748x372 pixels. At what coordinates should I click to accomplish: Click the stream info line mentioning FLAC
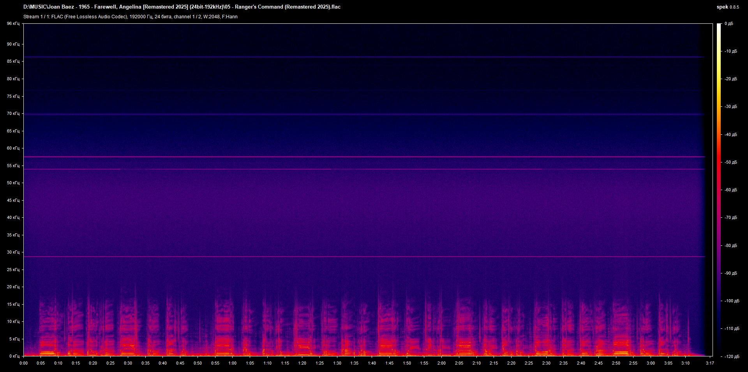(x=131, y=17)
